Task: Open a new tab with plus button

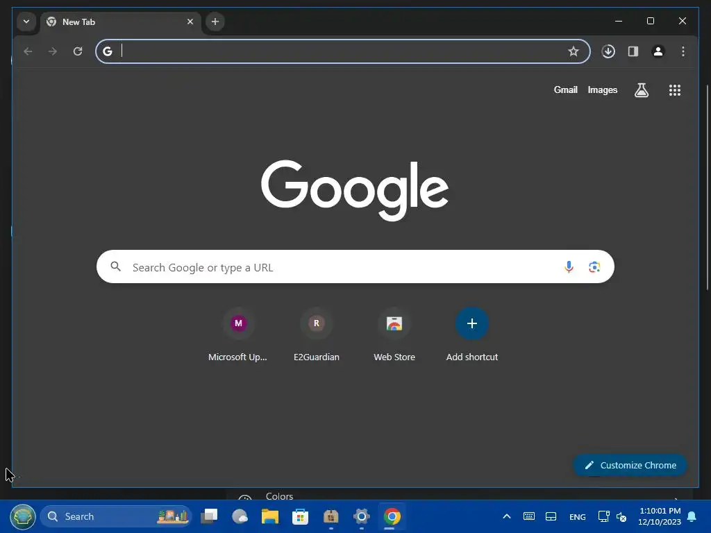Action: tap(215, 22)
